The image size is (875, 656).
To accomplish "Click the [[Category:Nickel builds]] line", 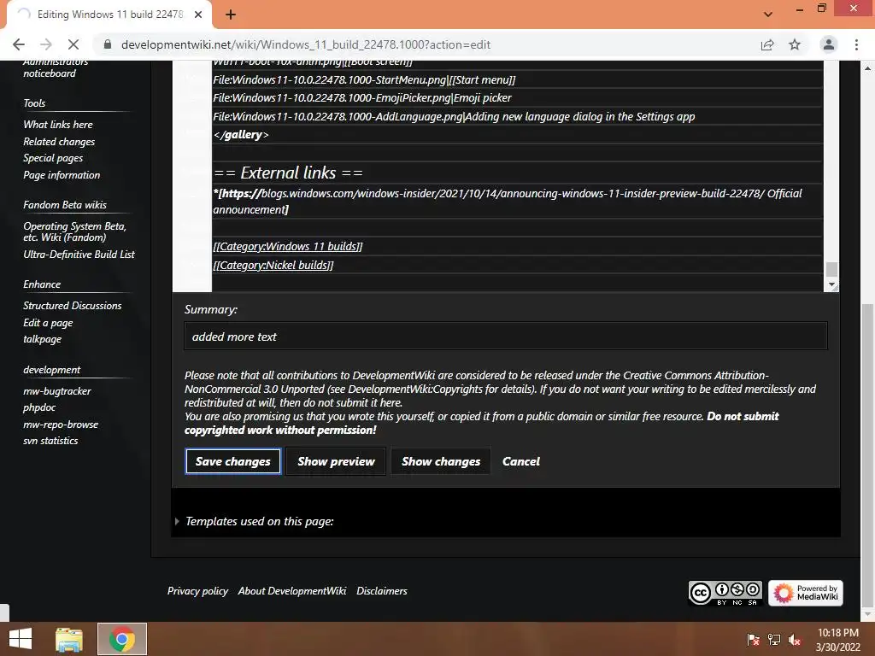I will coord(273,265).
